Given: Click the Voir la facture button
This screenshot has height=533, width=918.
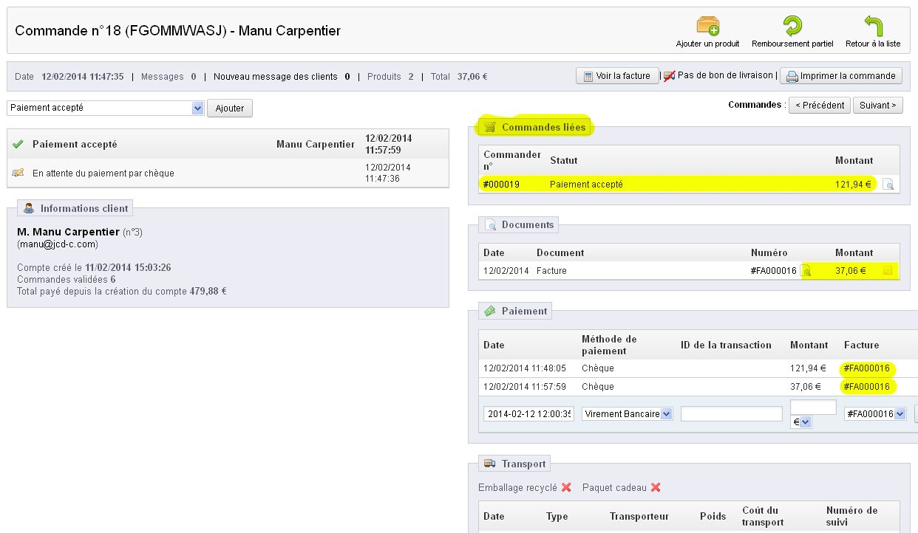Looking at the screenshot, I should click(617, 76).
